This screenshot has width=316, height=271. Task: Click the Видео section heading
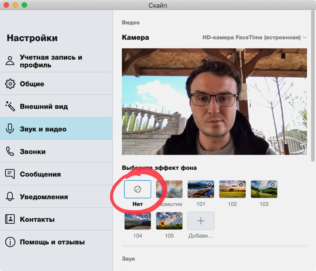click(131, 23)
